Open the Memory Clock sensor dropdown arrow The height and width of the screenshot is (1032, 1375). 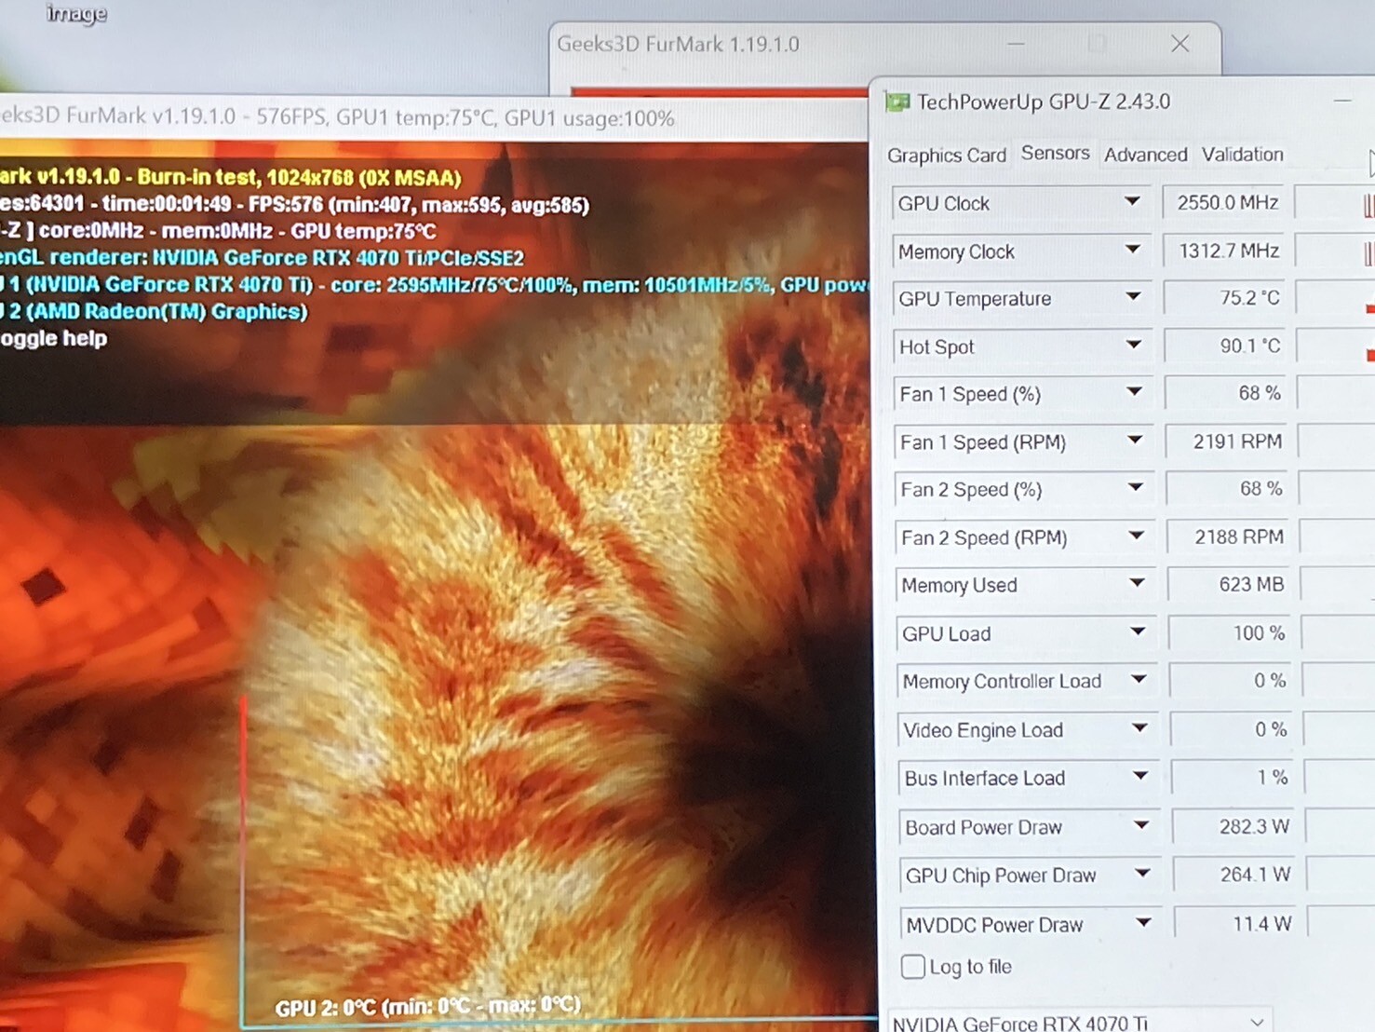coord(1132,250)
